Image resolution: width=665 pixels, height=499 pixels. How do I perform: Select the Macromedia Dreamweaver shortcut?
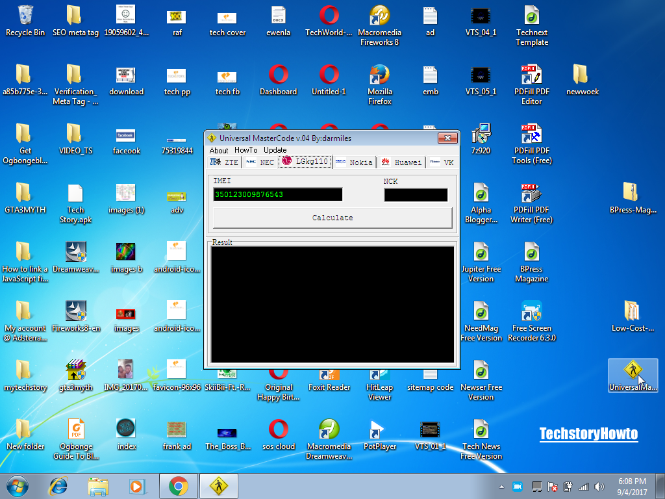click(329, 440)
